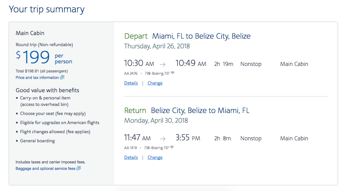Click the Wi-Fi icon on flight AA 2476
The image size is (345, 191).
[173, 73]
